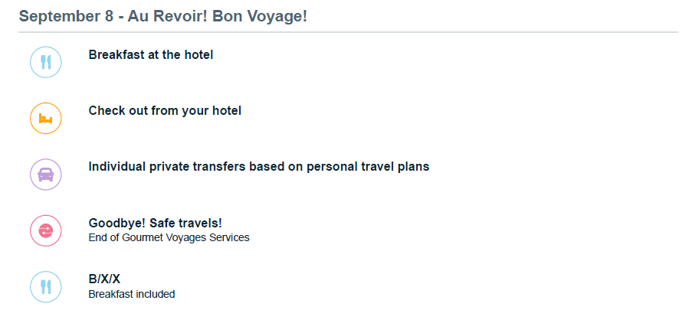
Task: Click the word 'hotel' in the check-out title
Action: [225, 111]
